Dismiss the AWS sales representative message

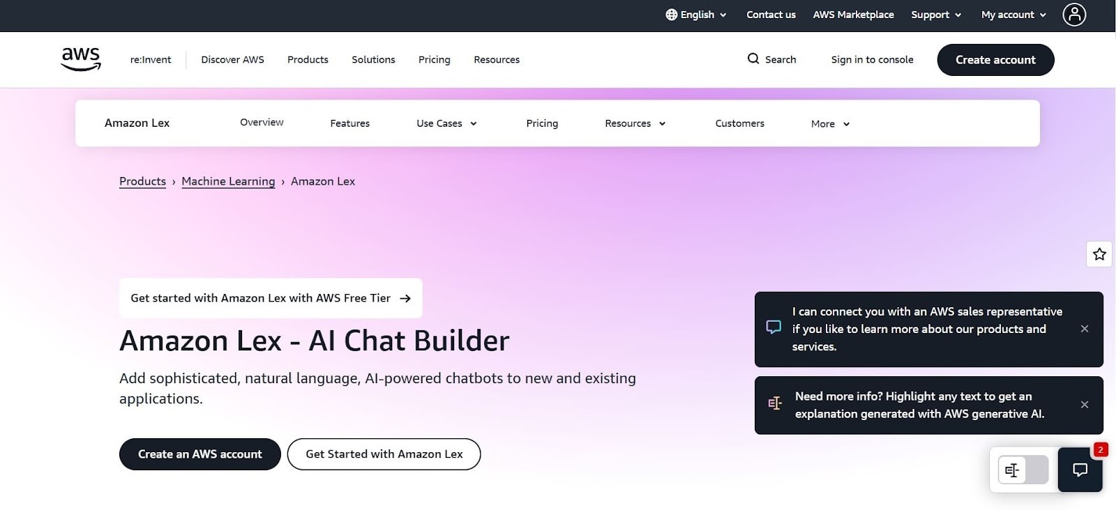[x=1085, y=328]
